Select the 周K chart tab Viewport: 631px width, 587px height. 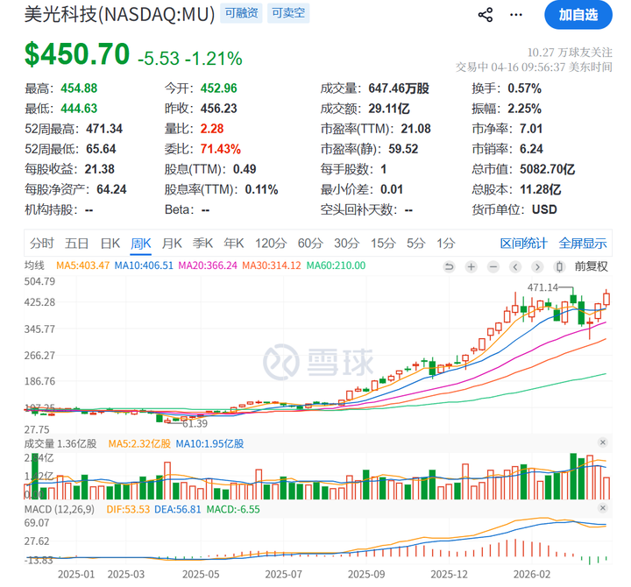(x=141, y=243)
